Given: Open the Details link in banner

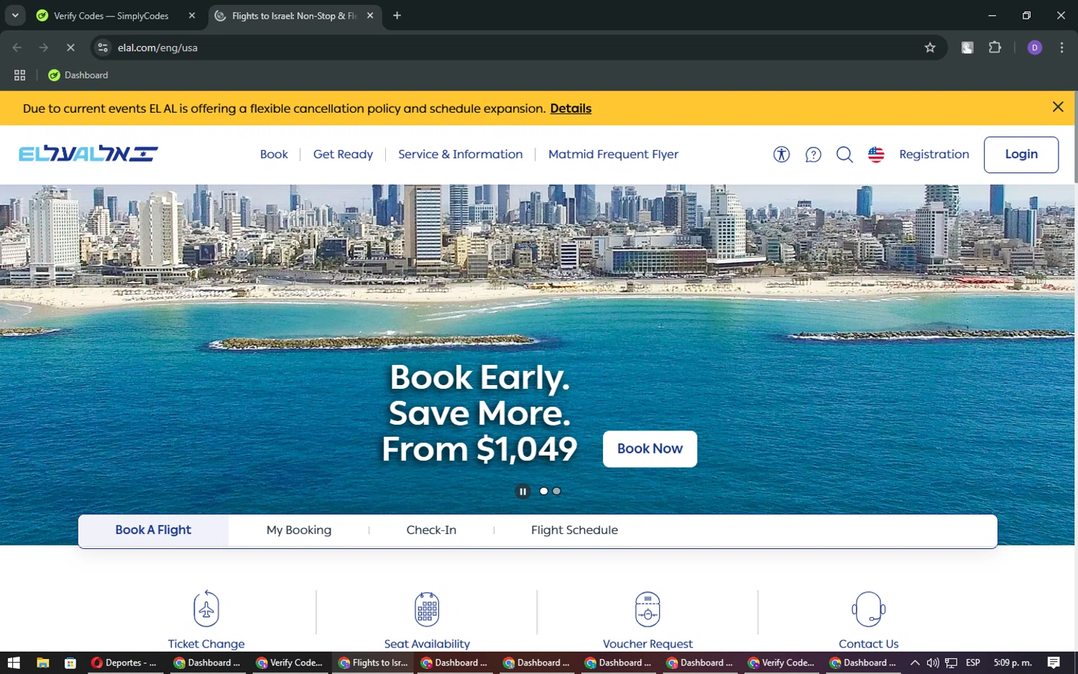Looking at the screenshot, I should tap(571, 109).
